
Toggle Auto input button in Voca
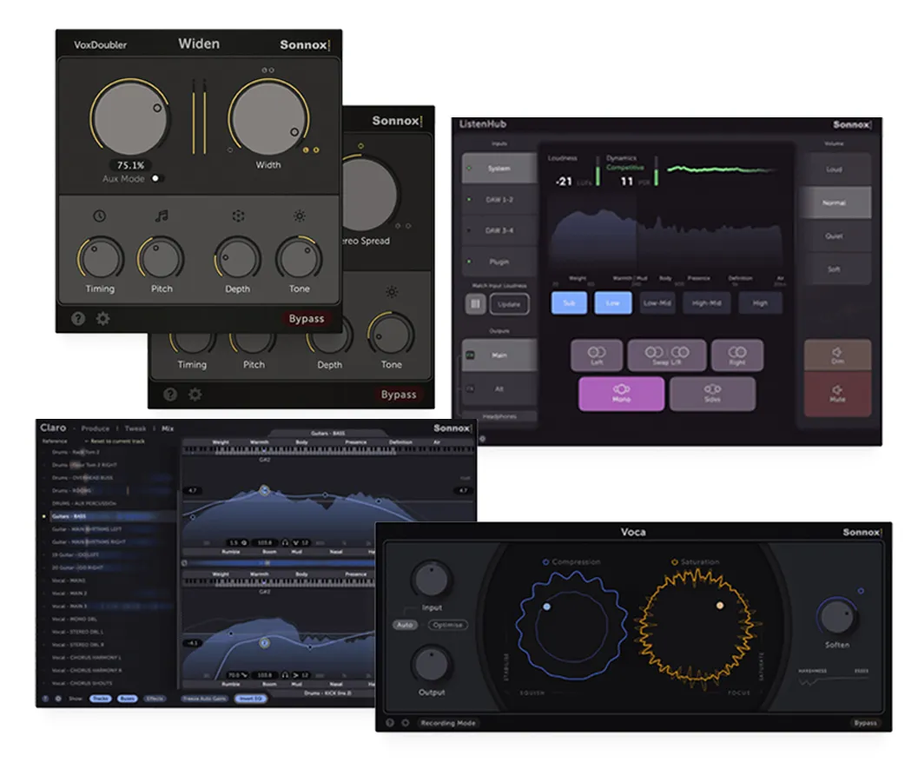click(405, 625)
